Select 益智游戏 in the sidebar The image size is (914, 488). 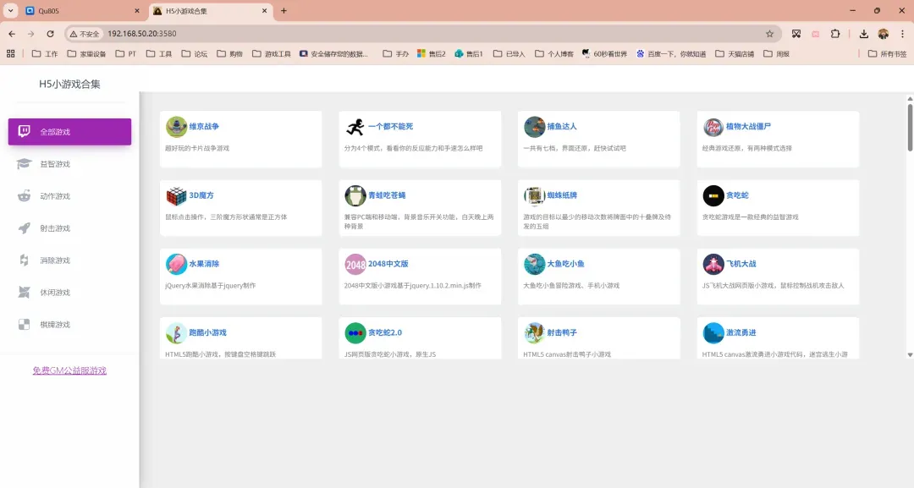click(x=55, y=164)
